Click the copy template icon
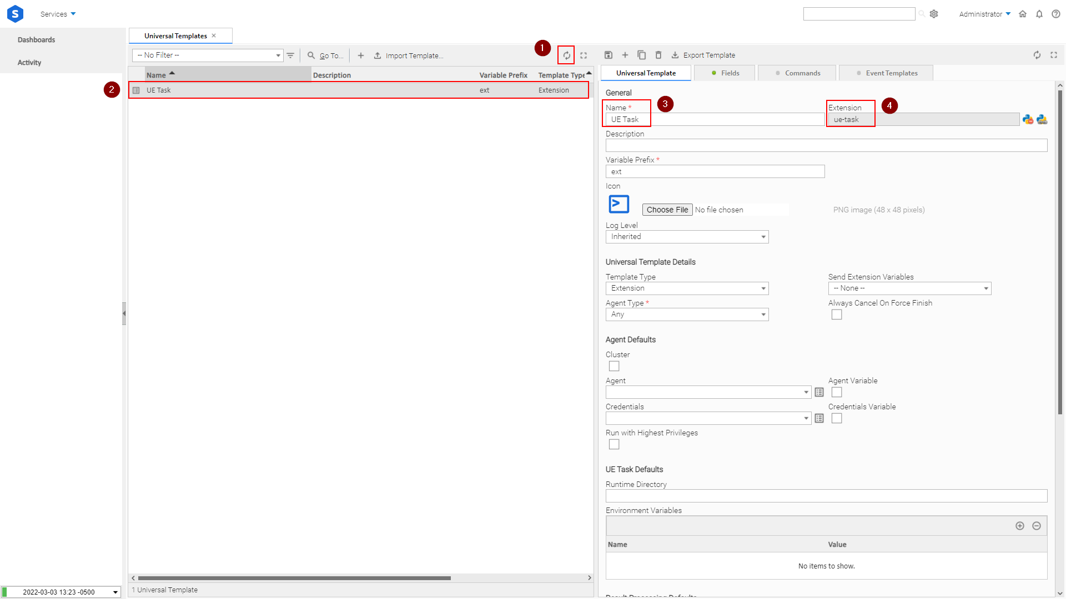Image resolution: width=1066 pixels, height=599 pixels. coord(641,55)
